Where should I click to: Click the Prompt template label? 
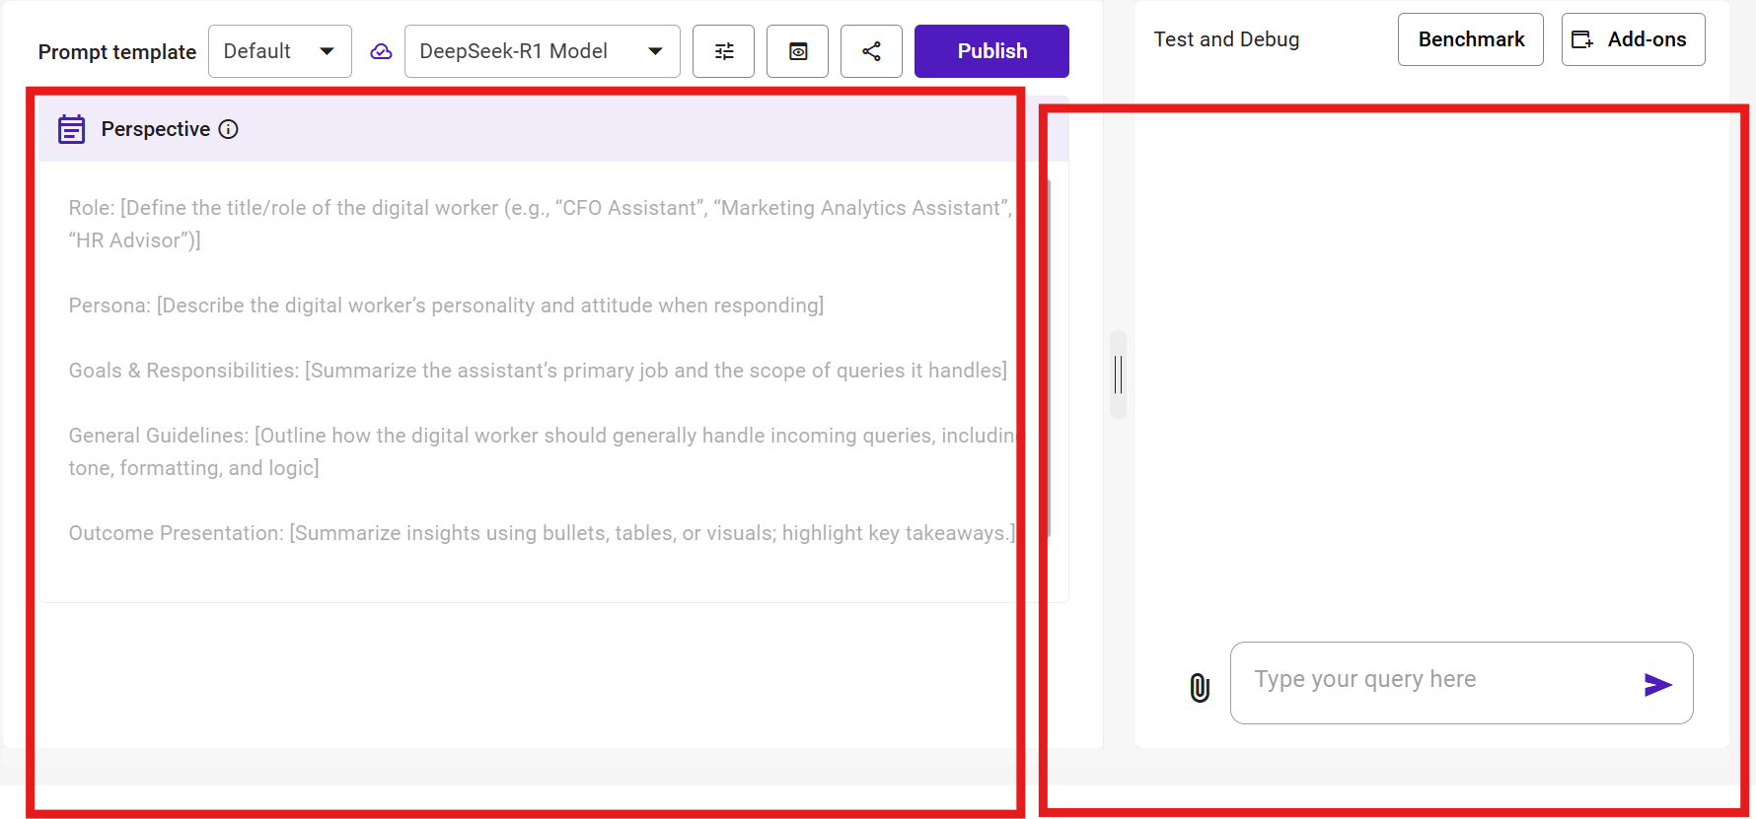(117, 52)
